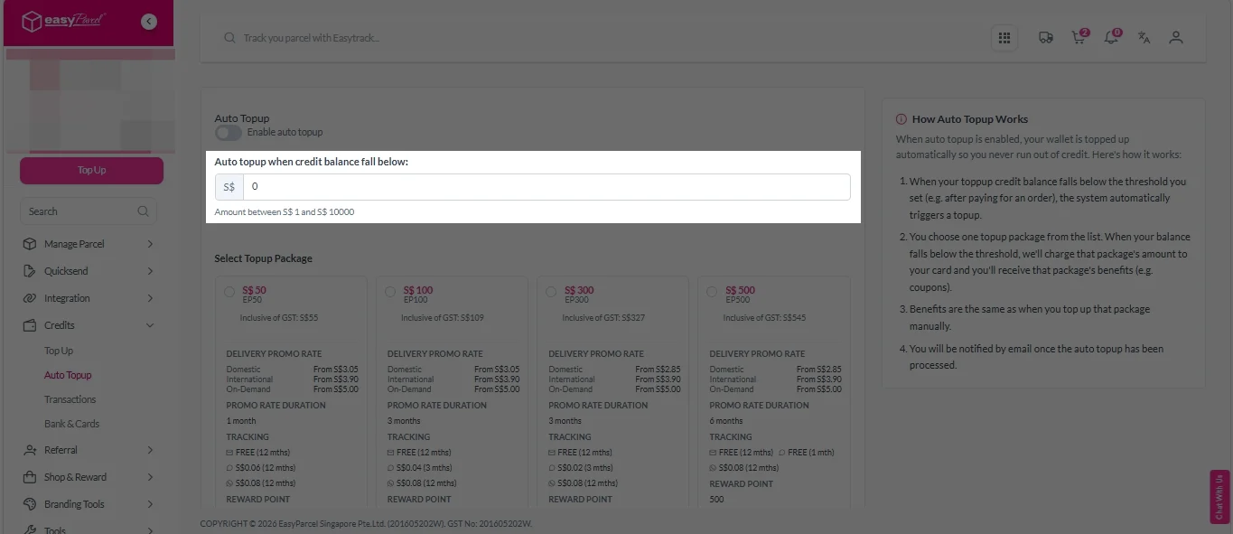Open the Chat With Us tab
Image resolution: width=1233 pixels, height=534 pixels.
1220,496
